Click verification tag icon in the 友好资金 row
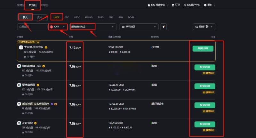 (204, 130)
